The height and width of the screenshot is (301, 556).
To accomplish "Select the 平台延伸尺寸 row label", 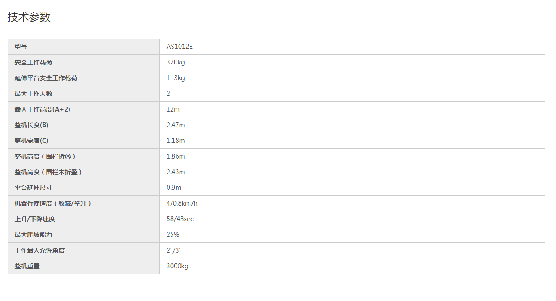I will coord(33,188).
